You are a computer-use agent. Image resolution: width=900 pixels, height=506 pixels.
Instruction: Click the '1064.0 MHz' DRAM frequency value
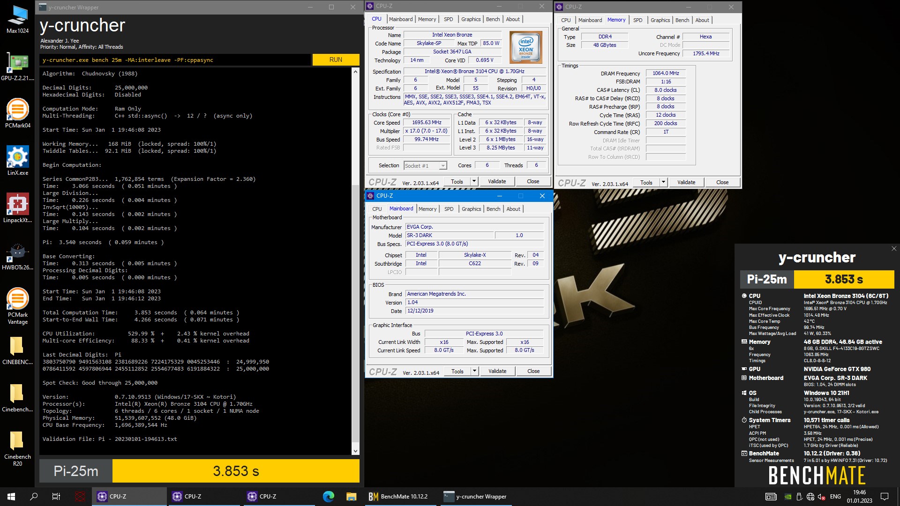pos(666,73)
